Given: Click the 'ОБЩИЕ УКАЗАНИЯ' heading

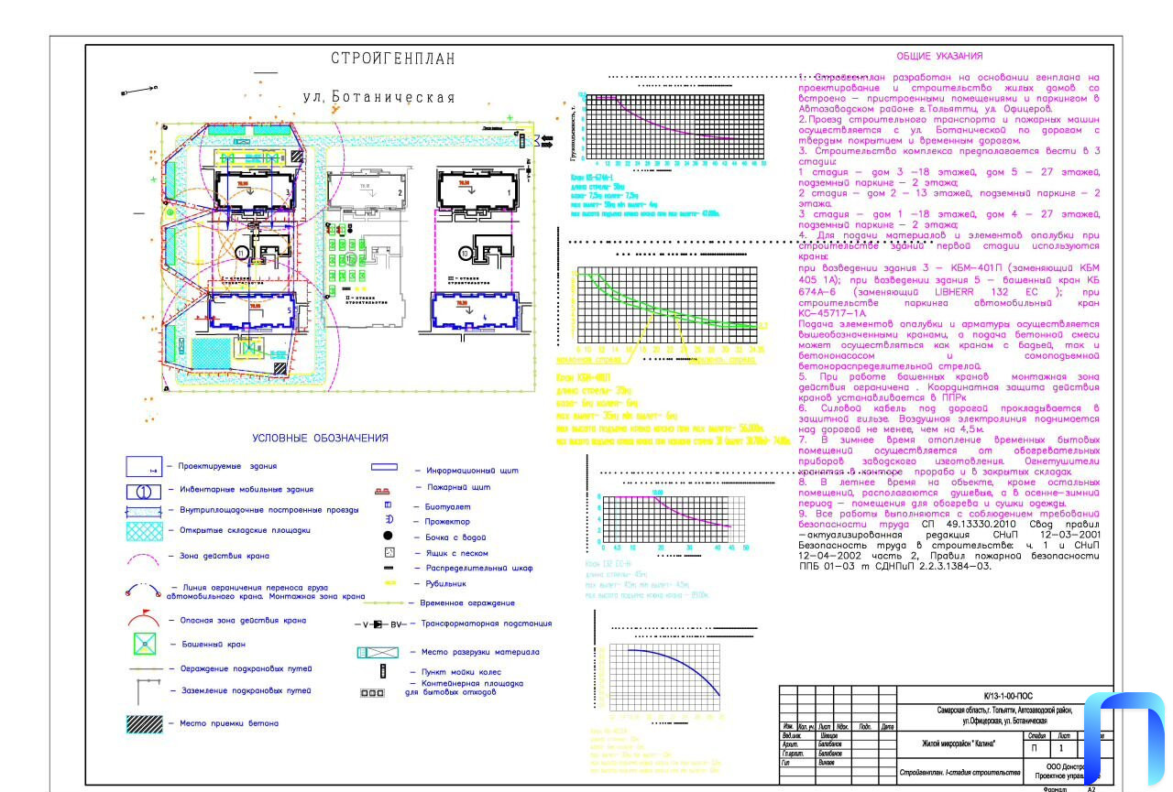Looking at the screenshot, I should 939,56.
